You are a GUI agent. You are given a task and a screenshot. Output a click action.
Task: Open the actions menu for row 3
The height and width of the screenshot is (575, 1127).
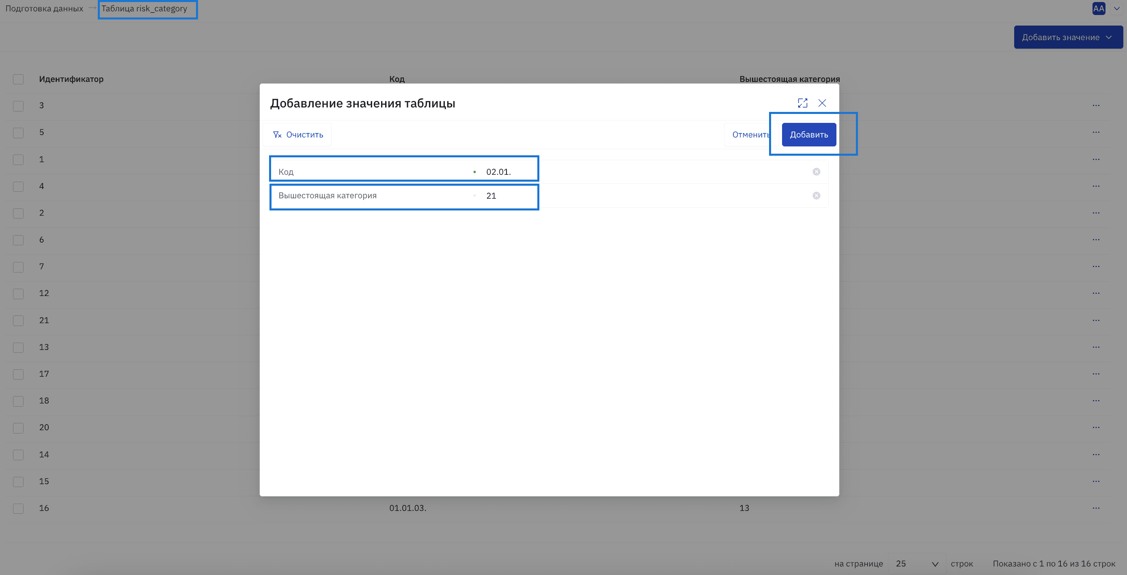1096,105
